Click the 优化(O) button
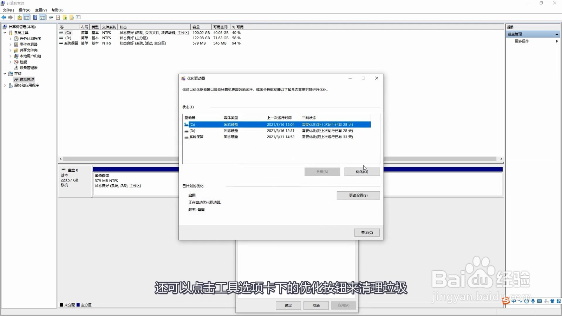562x316 pixels. pos(362,172)
